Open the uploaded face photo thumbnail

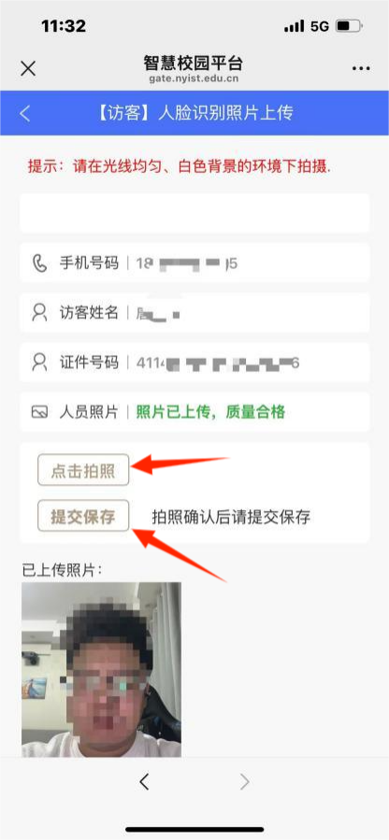pos(101,670)
